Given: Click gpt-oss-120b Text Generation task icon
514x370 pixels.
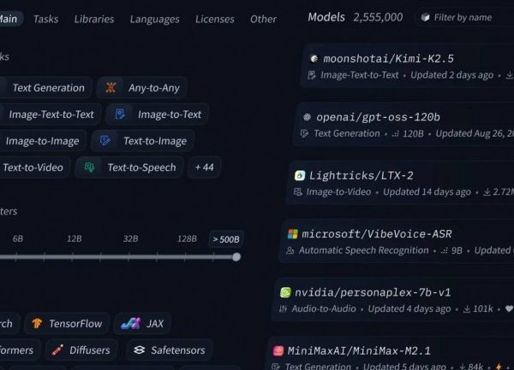Looking at the screenshot, I should coord(304,133).
